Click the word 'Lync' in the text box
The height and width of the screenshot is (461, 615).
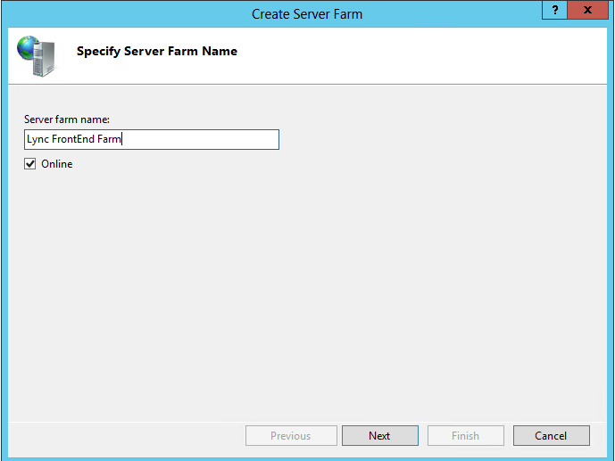[x=37, y=139]
